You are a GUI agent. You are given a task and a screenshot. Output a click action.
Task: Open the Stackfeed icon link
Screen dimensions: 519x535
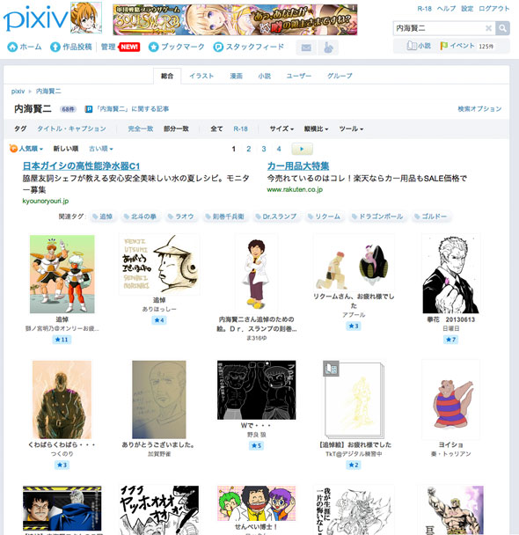point(218,47)
